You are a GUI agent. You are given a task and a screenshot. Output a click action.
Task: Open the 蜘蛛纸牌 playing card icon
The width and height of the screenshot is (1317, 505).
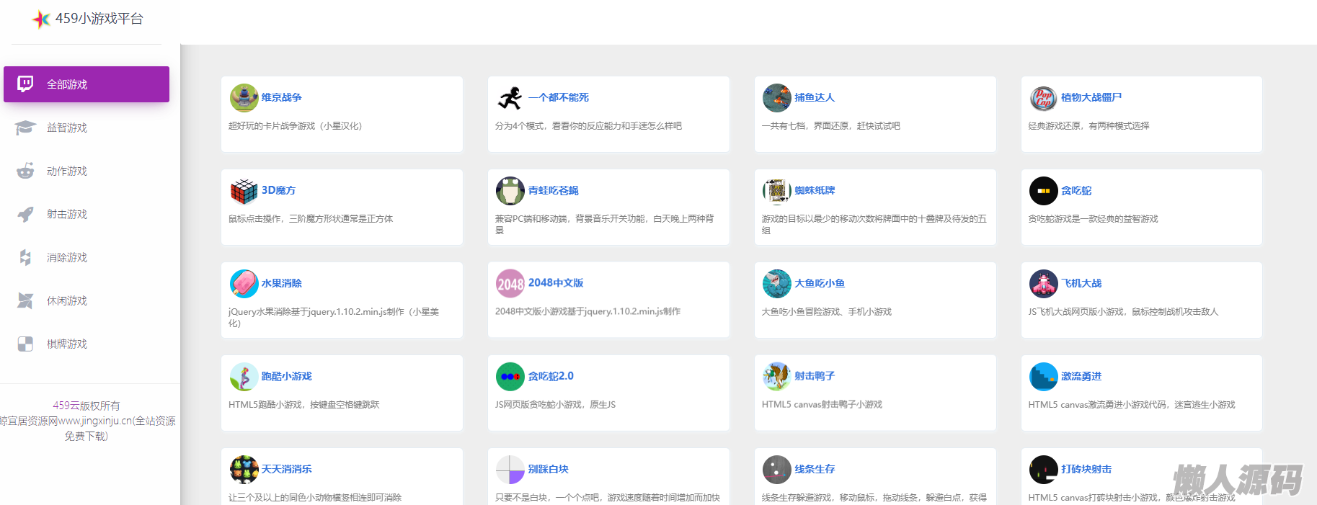(776, 191)
